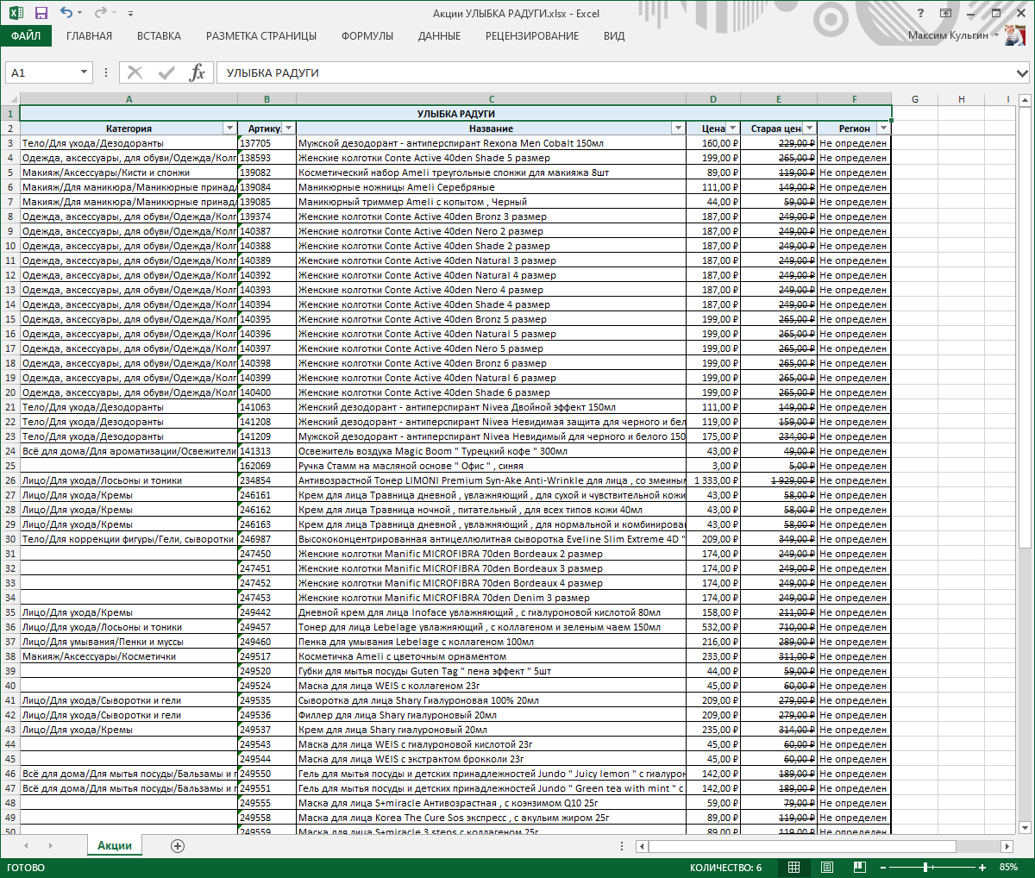
Task: Open the Redo history dropdown
Action: click(x=112, y=13)
